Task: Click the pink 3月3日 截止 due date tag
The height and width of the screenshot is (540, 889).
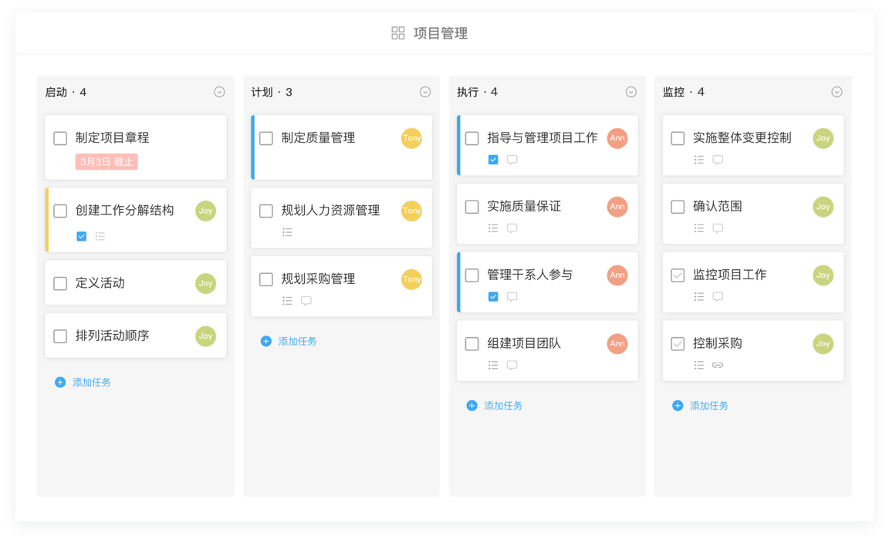Action: 106,161
